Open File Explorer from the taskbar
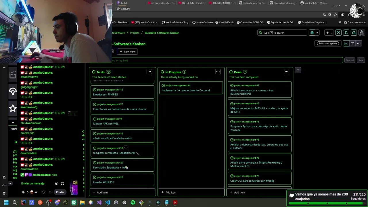The height and width of the screenshot is (207, 368). 82,202
